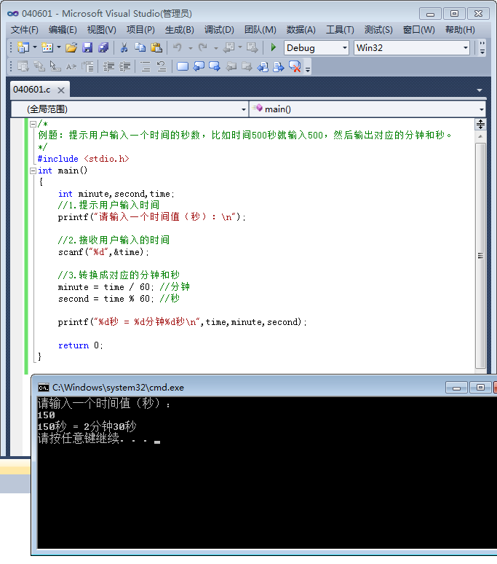497x564 pixels.
Task: Cut selection with the scissors icon
Action: click(124, 47)
